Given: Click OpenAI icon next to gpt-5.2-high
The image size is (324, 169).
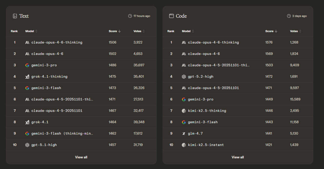Looking at the screenshot, I should tap(184, 77).
